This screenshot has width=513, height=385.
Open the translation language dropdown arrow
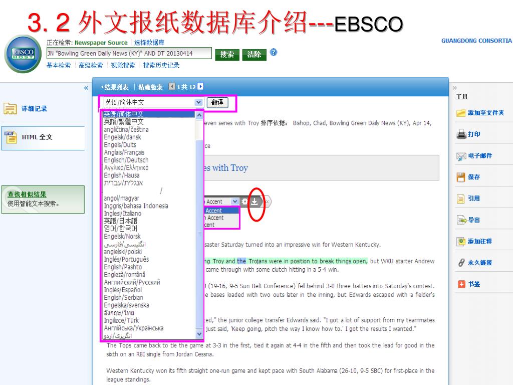[x=198, y=102]
